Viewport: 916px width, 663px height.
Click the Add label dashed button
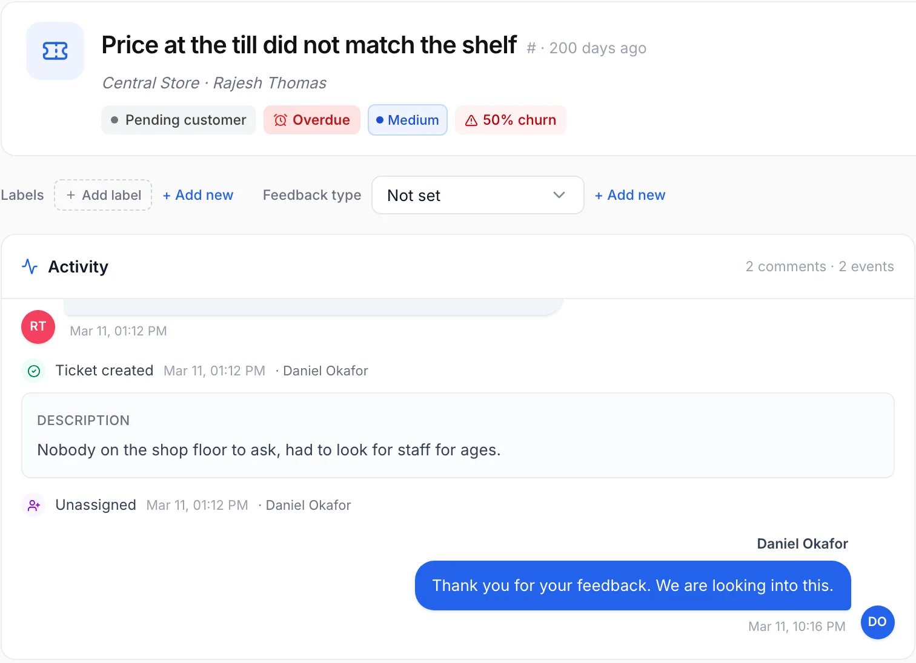[103, 195]
